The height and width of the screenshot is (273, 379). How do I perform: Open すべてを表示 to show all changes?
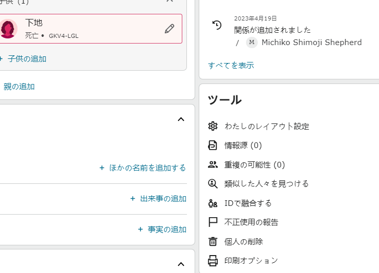[231, 65]
